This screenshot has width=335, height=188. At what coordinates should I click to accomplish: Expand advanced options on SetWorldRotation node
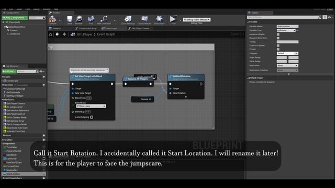click(186, 97)
